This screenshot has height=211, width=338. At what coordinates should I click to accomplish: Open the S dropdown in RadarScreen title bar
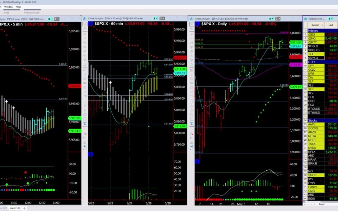(330, 18)
